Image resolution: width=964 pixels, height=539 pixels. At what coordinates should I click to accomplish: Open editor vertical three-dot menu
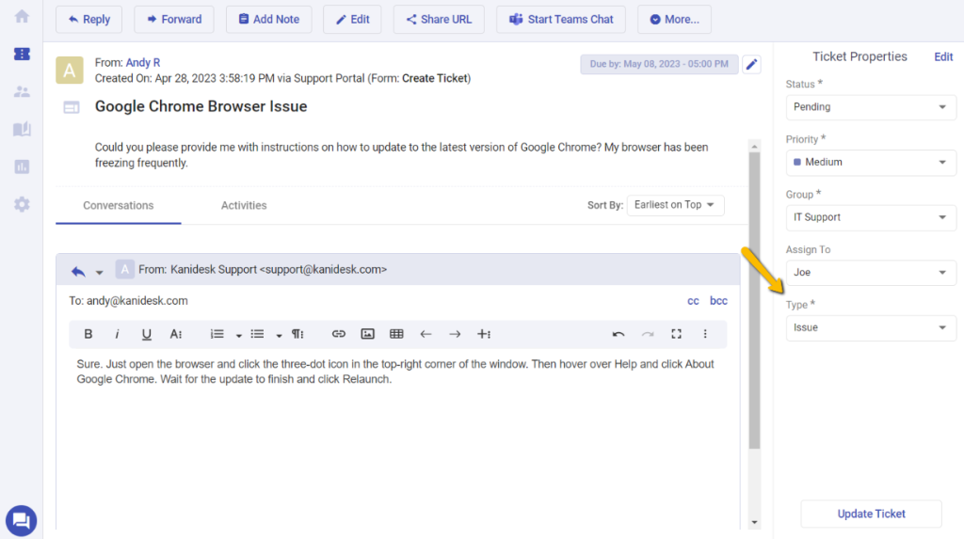point(705,334)
